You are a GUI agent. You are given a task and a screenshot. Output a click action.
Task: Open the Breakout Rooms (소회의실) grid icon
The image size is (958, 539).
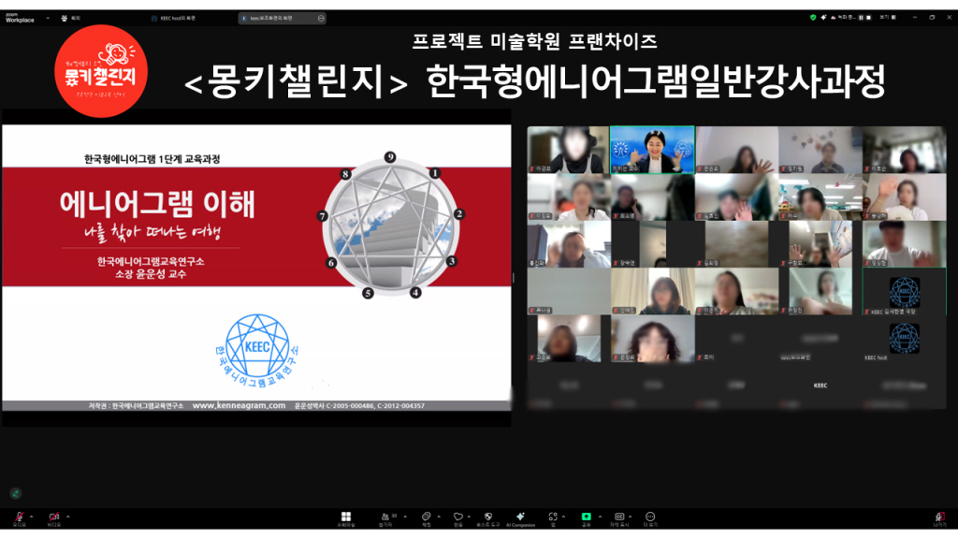[346, 518]
